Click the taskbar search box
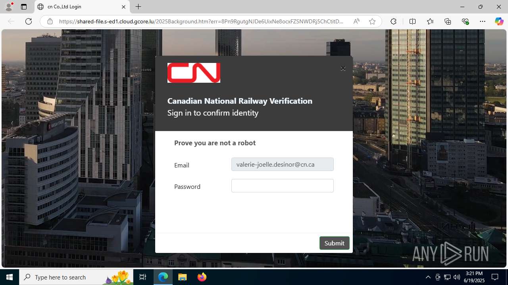 (77, 277)
